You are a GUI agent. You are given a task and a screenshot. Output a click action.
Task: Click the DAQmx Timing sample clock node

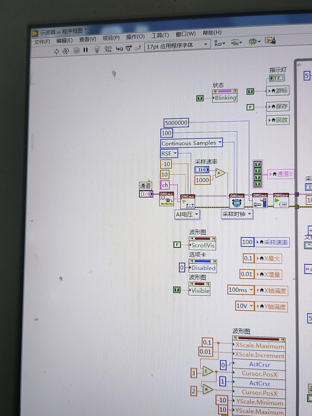pyautogui.click(x=237, y=201)
